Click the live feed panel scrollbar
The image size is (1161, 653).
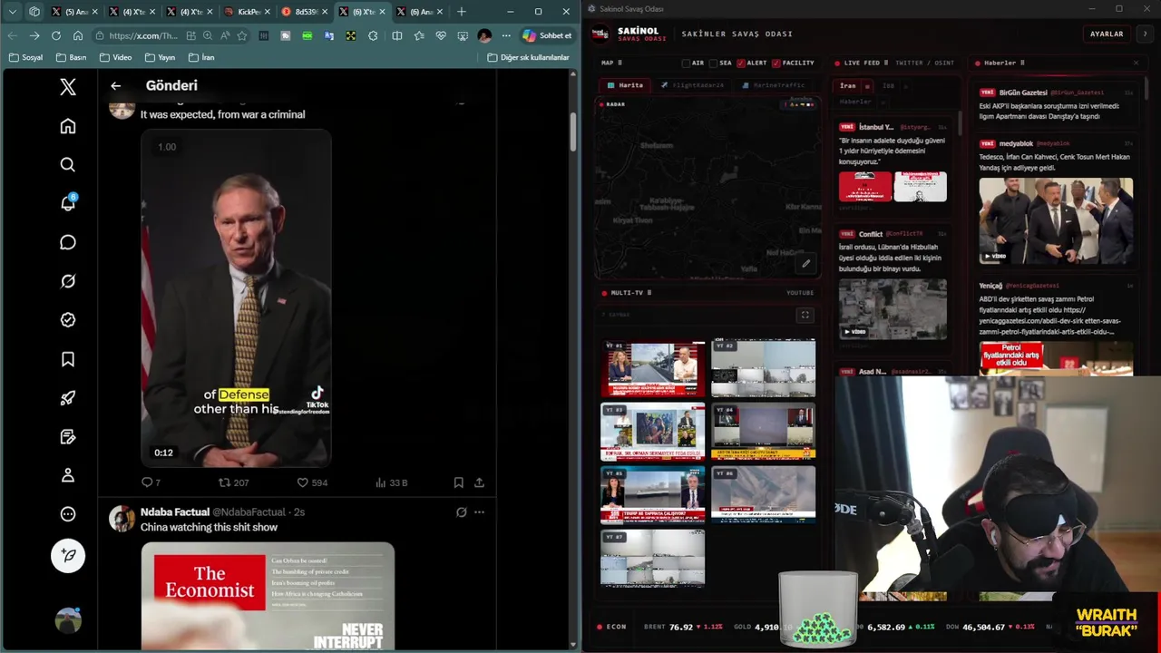pyautogui.click(x=960, y=122)
